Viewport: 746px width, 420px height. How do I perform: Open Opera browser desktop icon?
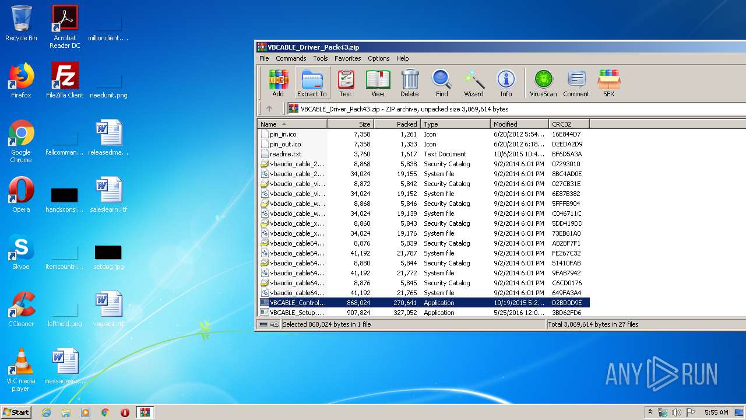tap(21, 195)
